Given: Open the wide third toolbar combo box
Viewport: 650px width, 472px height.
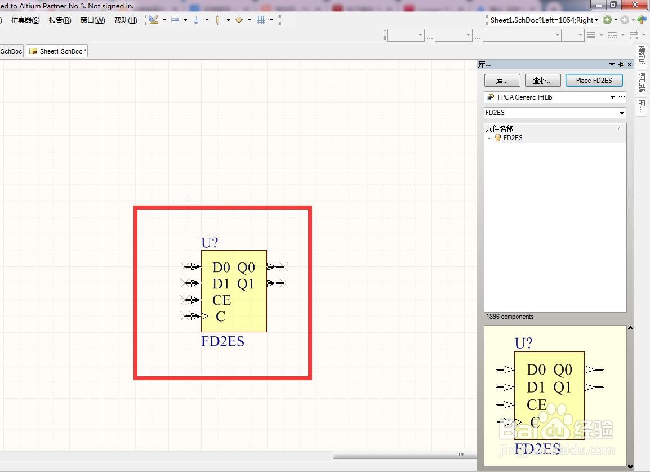Looking at the screenshot, I should [x=522, y=35].
